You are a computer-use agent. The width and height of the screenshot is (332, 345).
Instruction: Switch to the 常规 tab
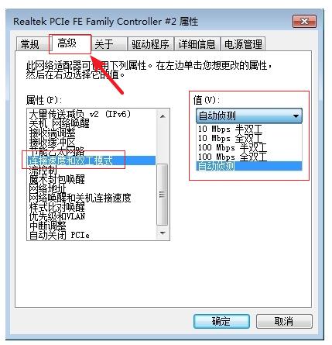tap(32, 44)
